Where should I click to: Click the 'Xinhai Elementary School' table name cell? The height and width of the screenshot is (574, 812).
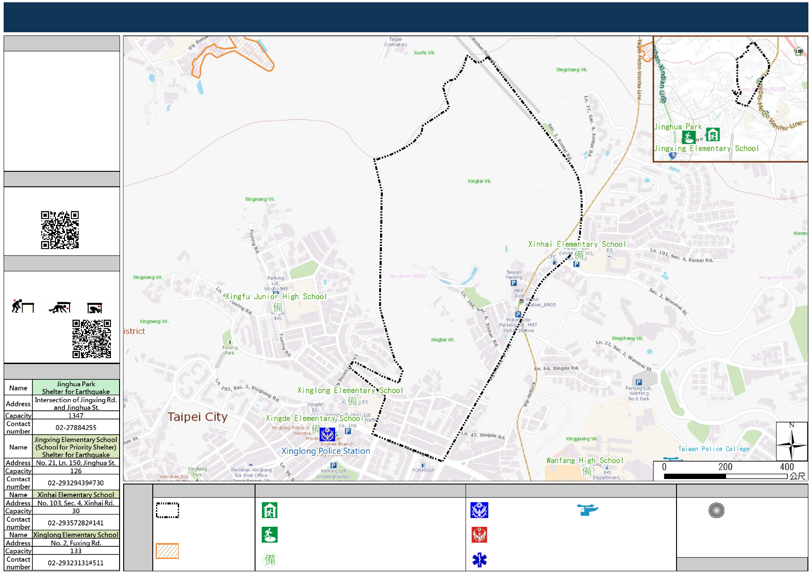tap(76, 495)
